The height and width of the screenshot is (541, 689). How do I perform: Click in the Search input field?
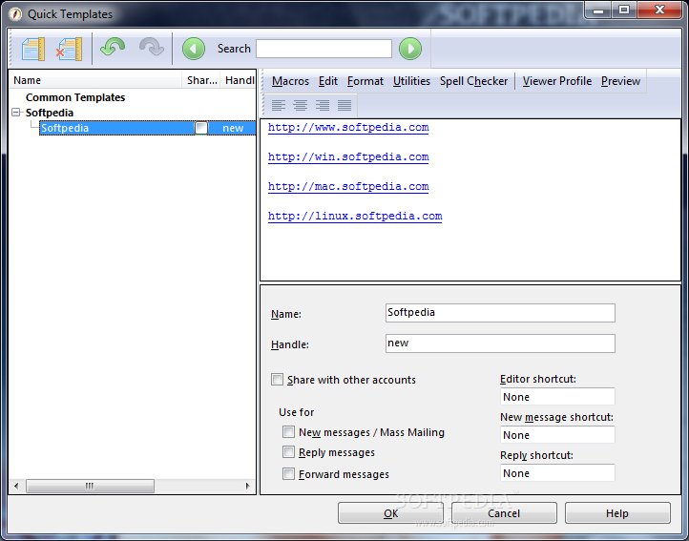(x=324, y=49)
